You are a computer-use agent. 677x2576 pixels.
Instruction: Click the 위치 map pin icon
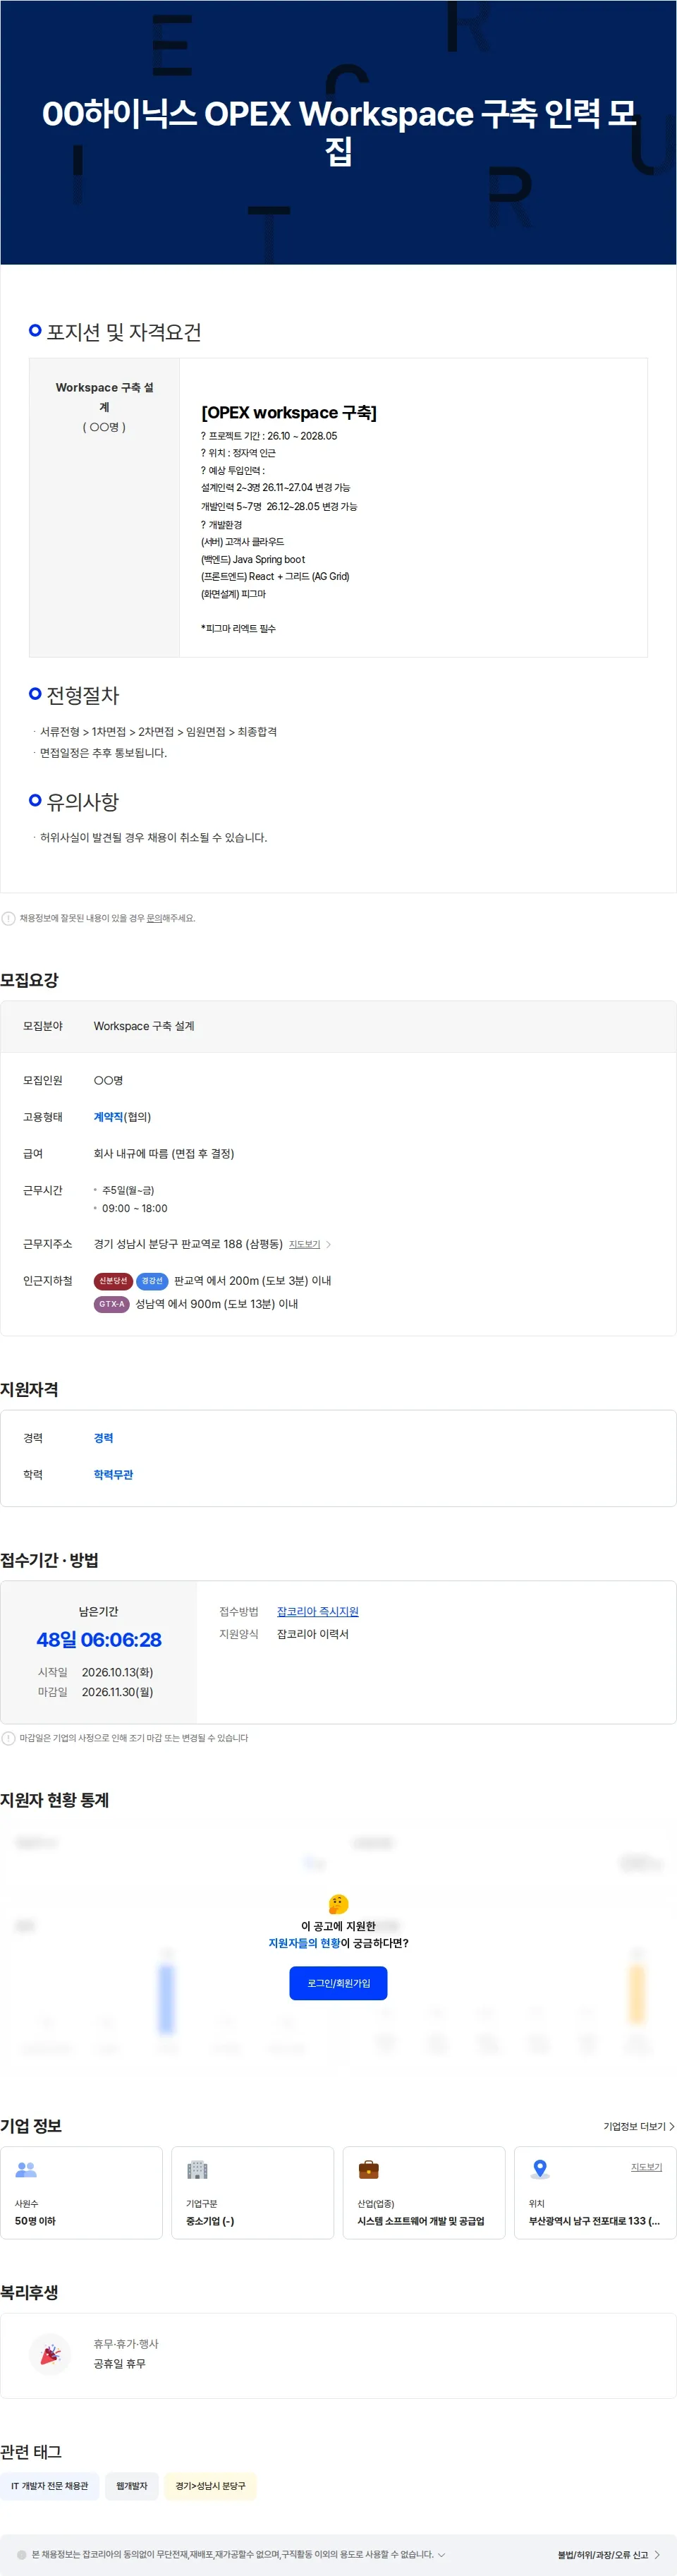(540, 2169)
